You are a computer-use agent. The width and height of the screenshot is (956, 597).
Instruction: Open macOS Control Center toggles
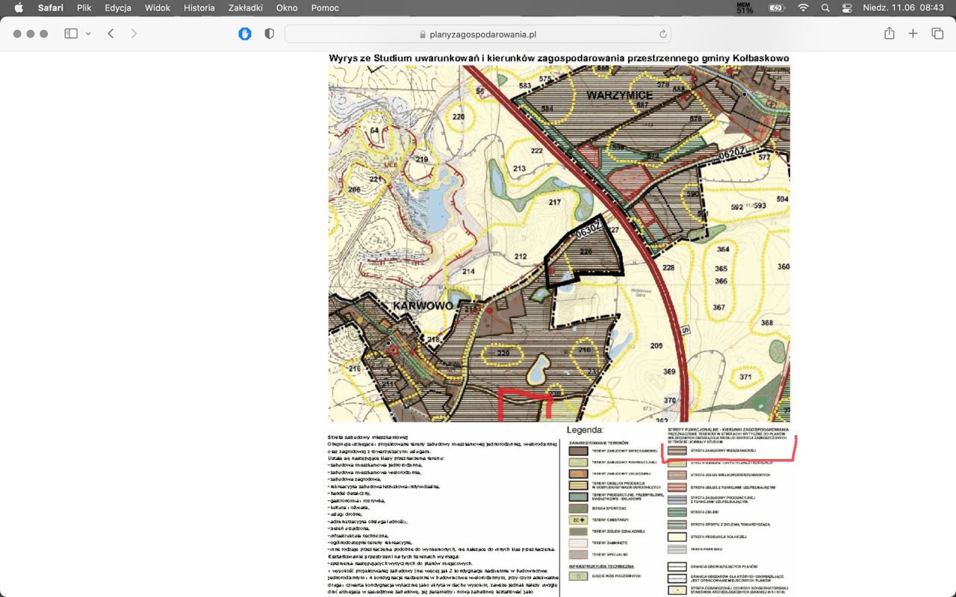click(x=846, y=8)
